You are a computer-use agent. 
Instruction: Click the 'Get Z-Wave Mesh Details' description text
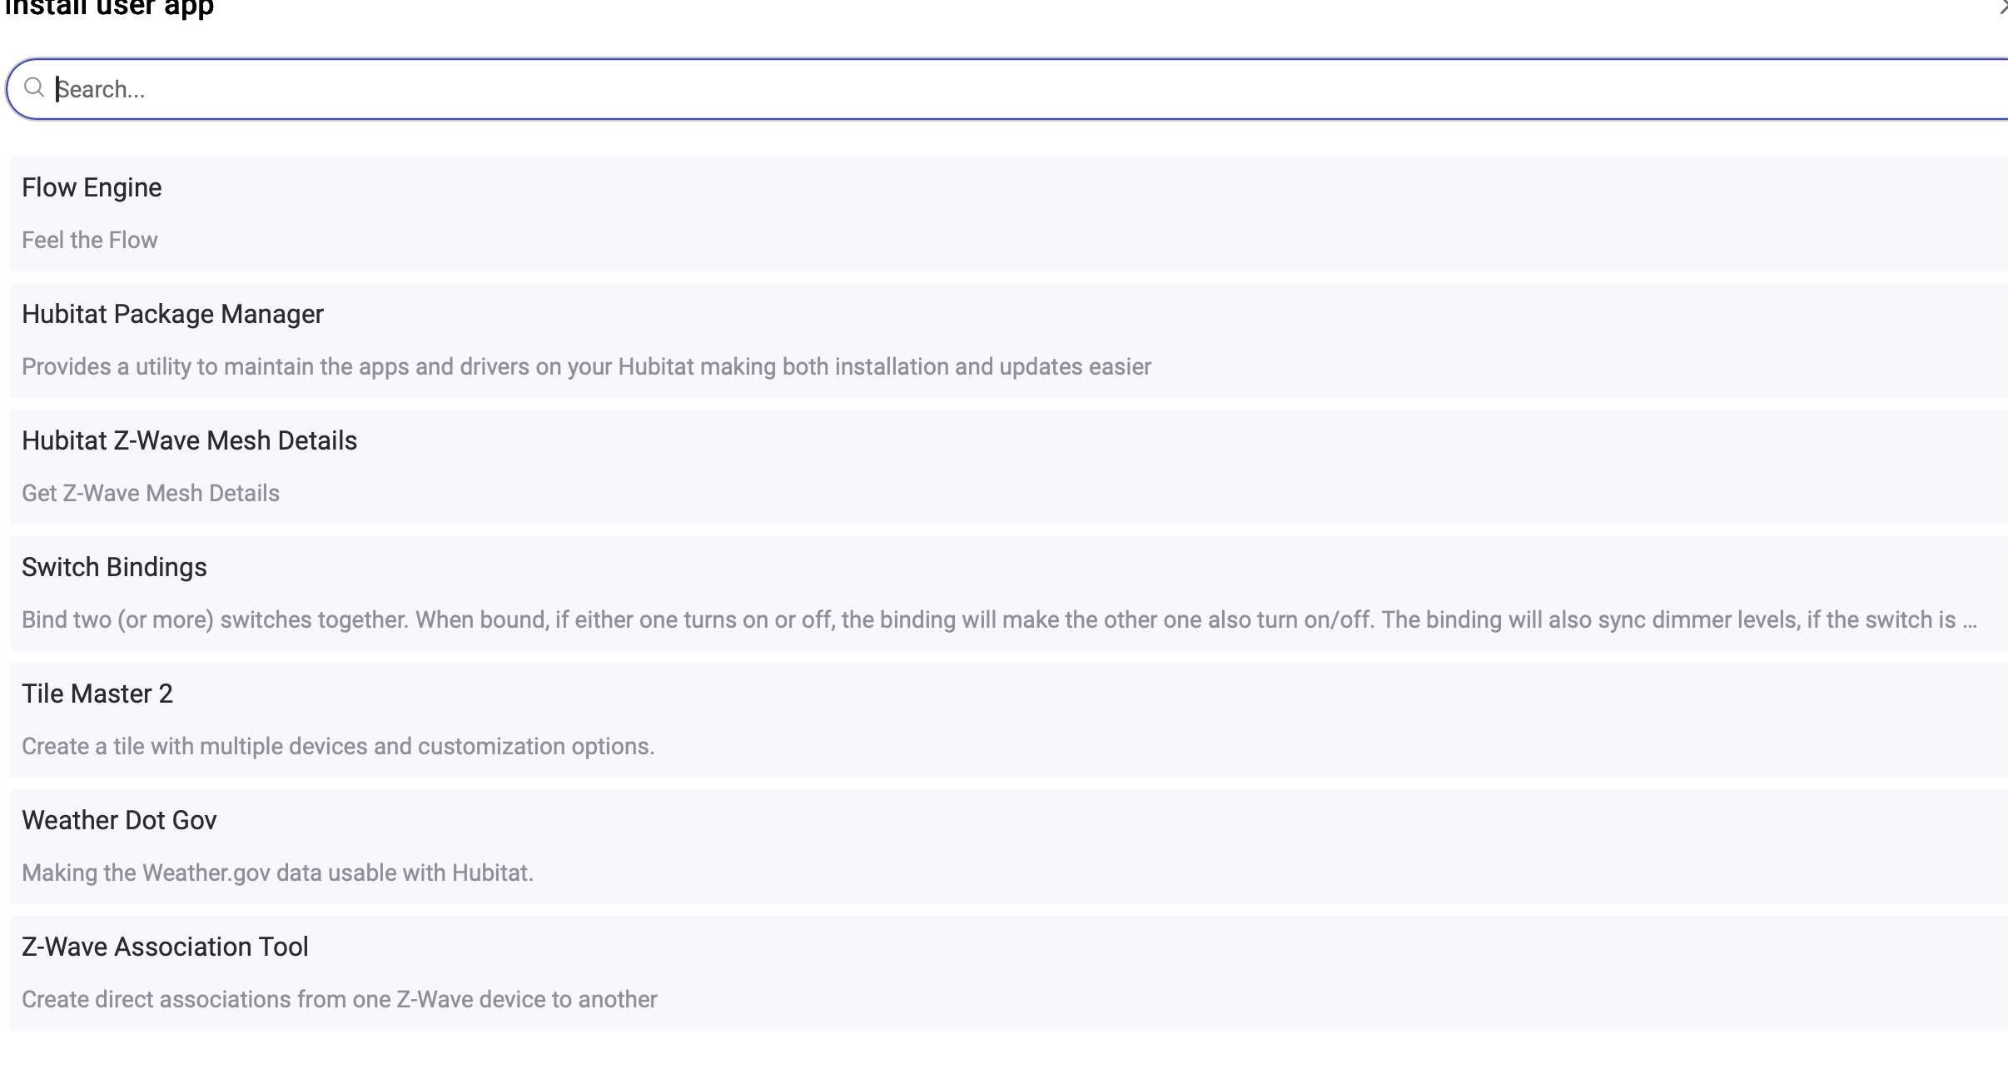point(151,494)
